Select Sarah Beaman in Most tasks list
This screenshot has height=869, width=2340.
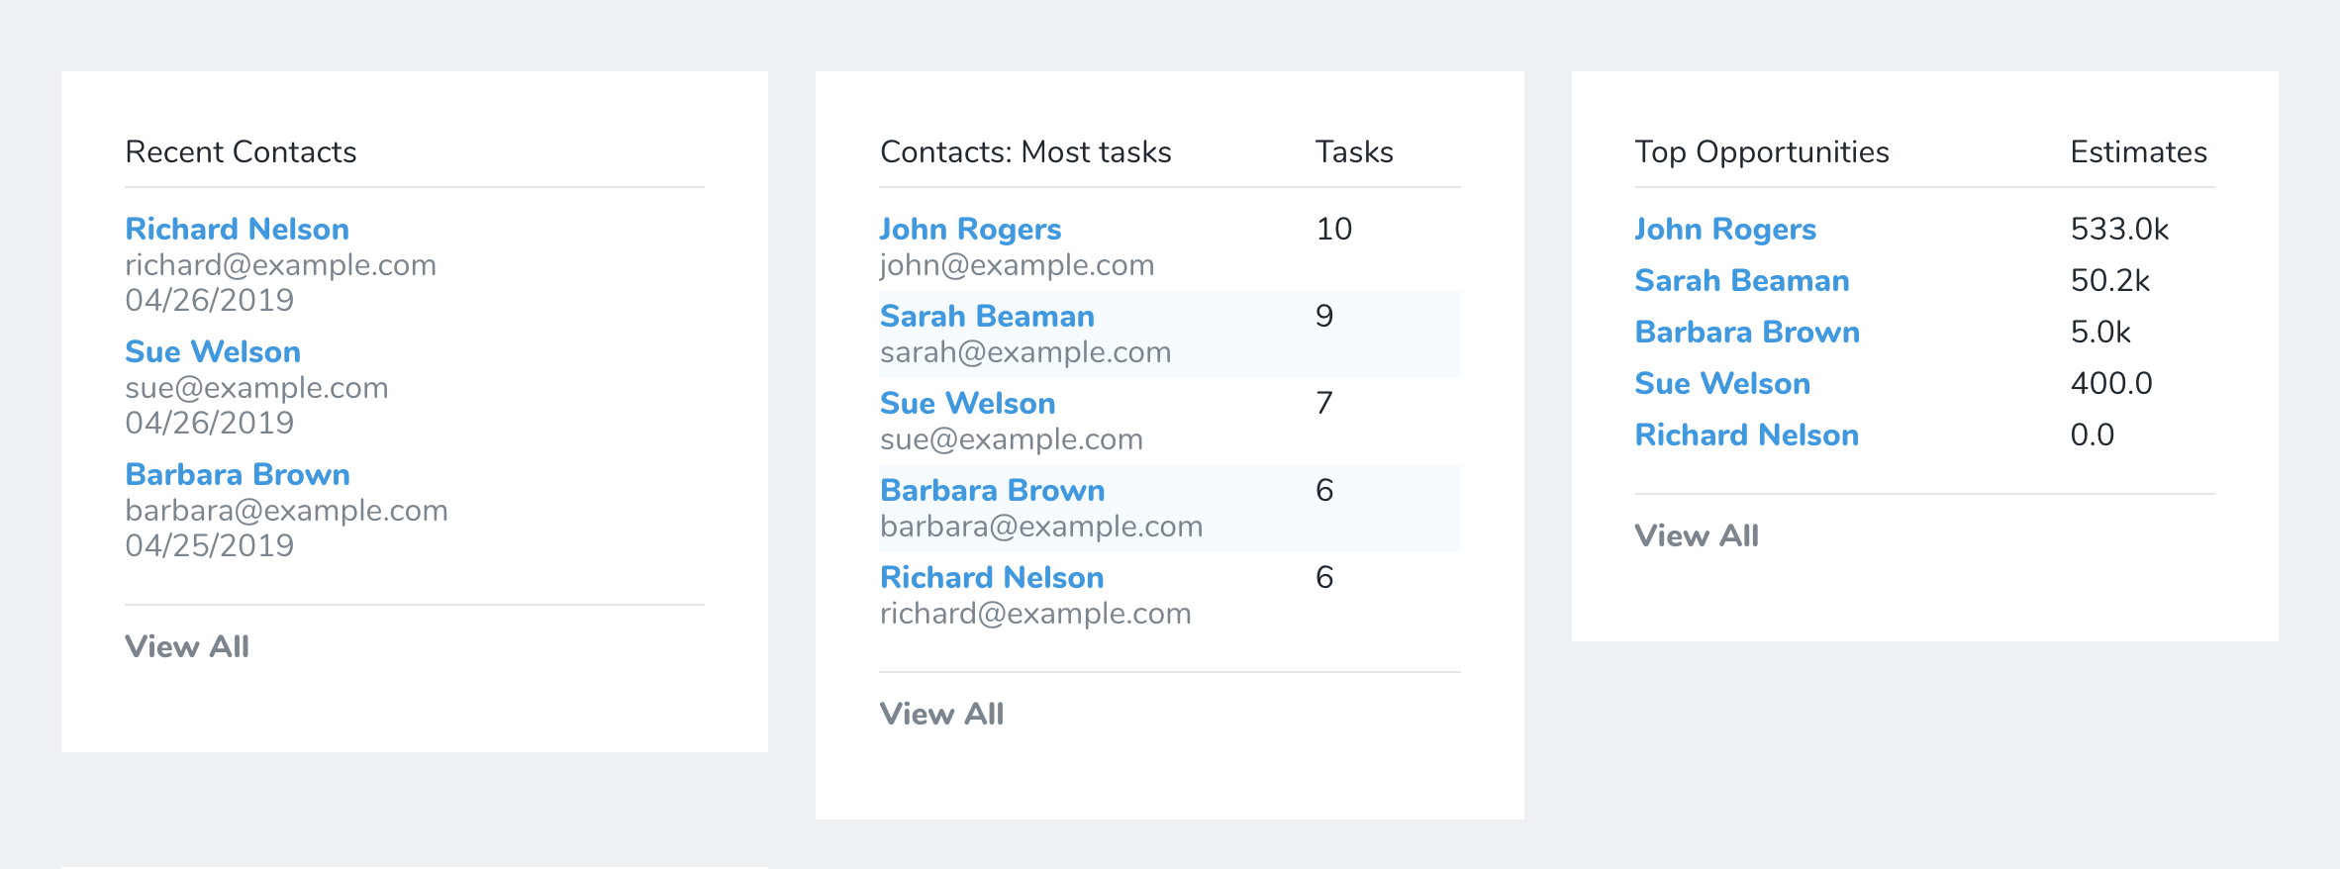[x=987, y=317]
